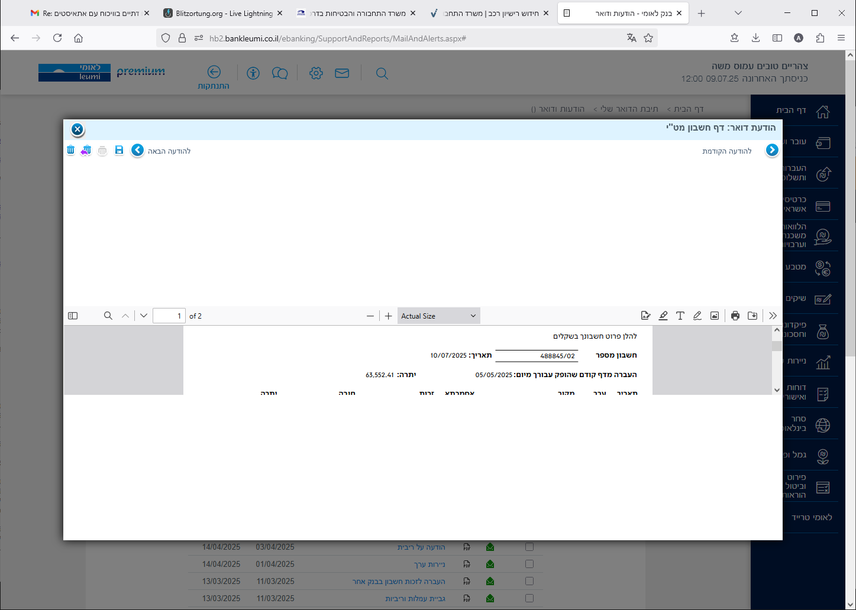Open the כרטיסי אשראי sidebar icon

(823, 206)
